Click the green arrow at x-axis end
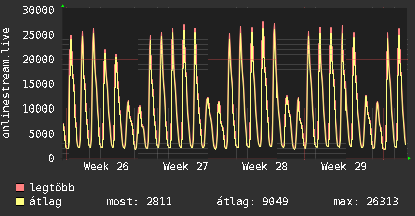 point(409,158)
